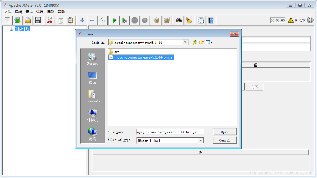
Task: Open the 选项 menu
Action: point(50,12)
